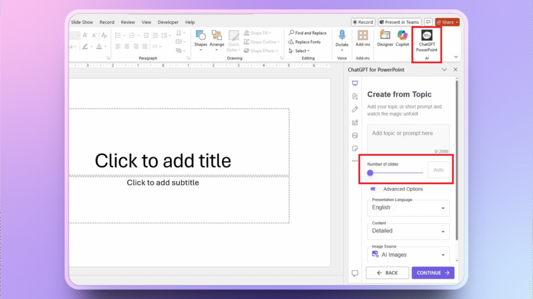Select the image icon in ChatGPT sidebar
Screen dimensions: 533x299
tap(355, 135)
